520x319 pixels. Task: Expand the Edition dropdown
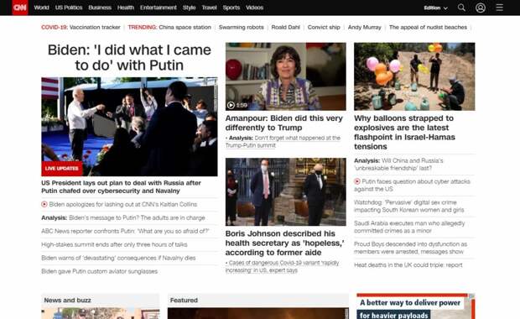[x=436, y=8]
